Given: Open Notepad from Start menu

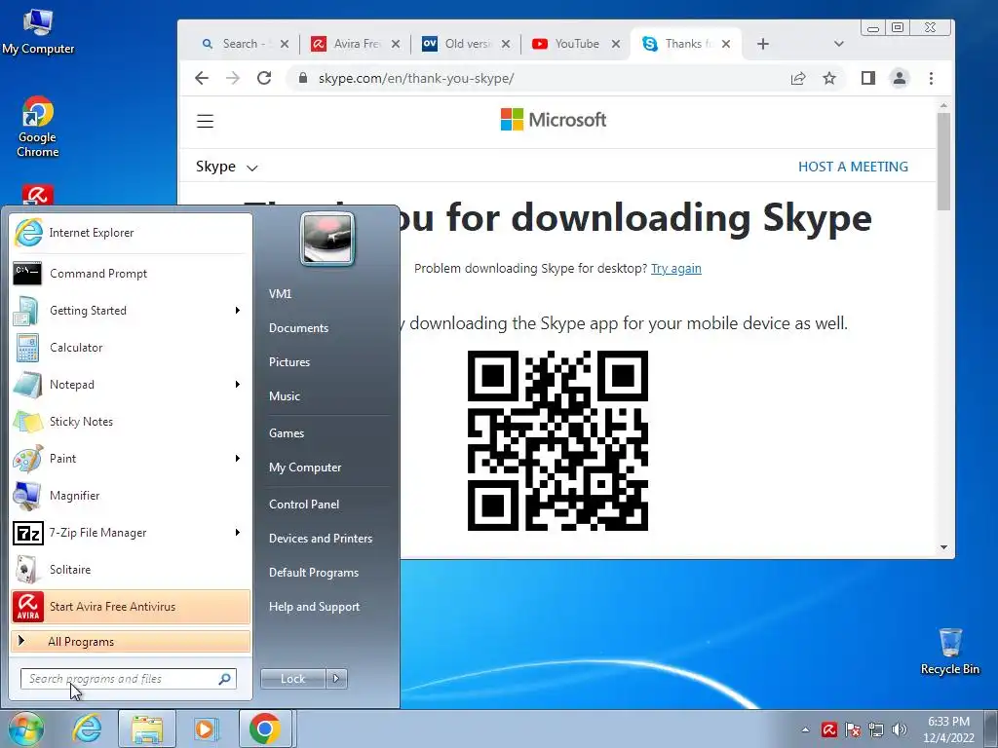Looking at the screenshot, I should 131,384.
